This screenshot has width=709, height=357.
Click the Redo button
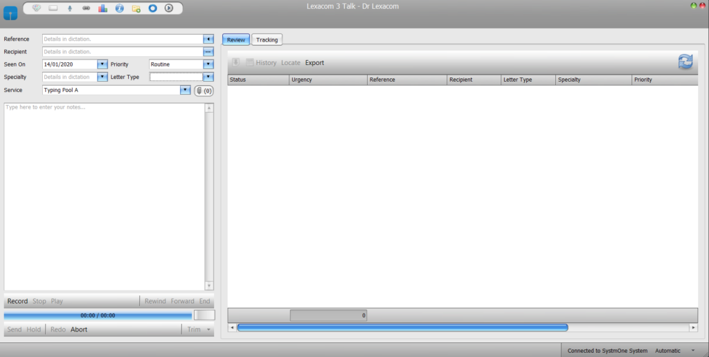pos(58,329)
